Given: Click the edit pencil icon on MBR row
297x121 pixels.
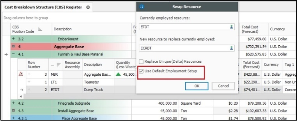Looking at the screenshot, I should tap(21, 74).
